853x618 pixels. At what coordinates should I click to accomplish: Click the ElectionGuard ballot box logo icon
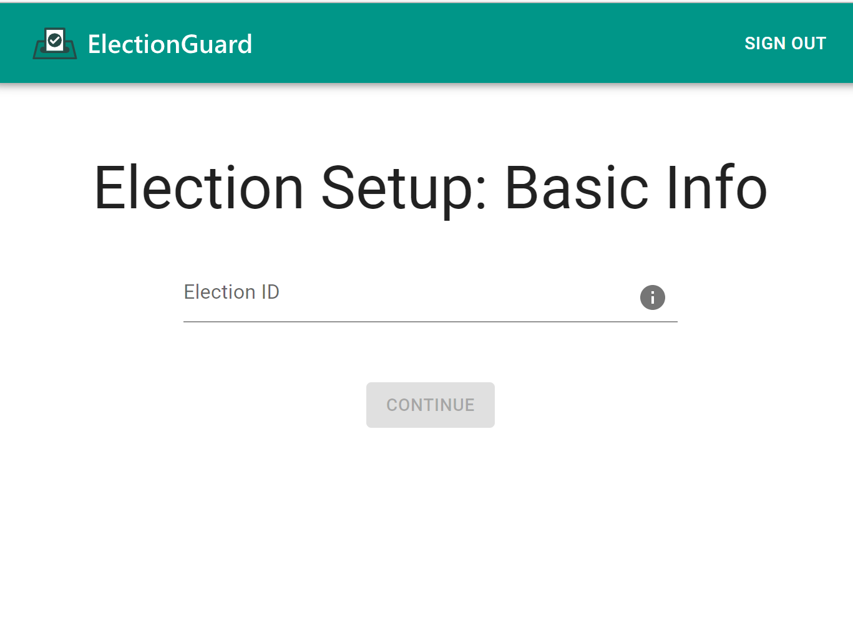(x=55, y=43)
